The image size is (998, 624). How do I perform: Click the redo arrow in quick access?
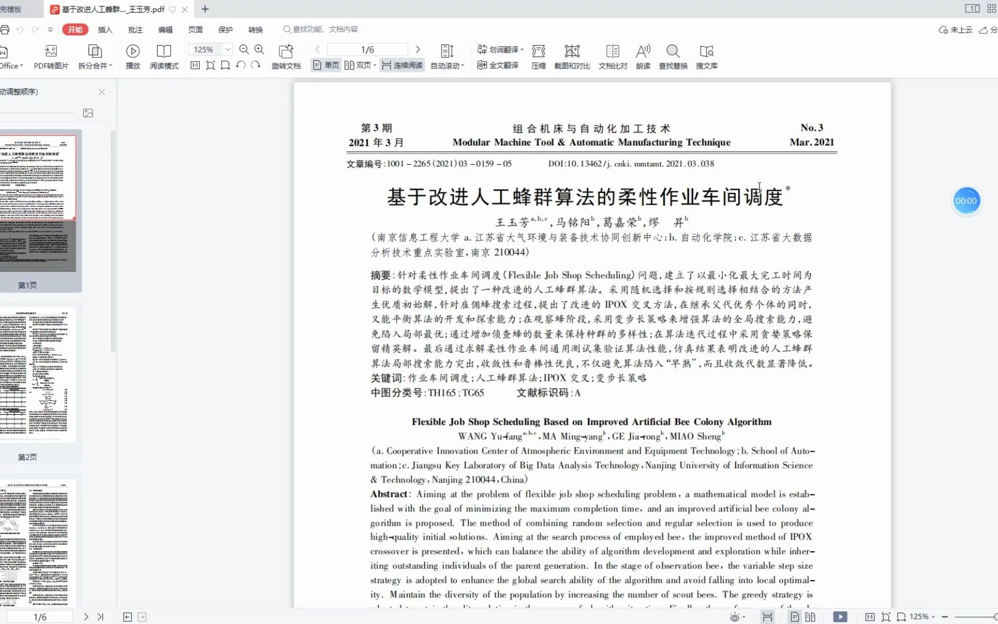(x=35, y=29)
